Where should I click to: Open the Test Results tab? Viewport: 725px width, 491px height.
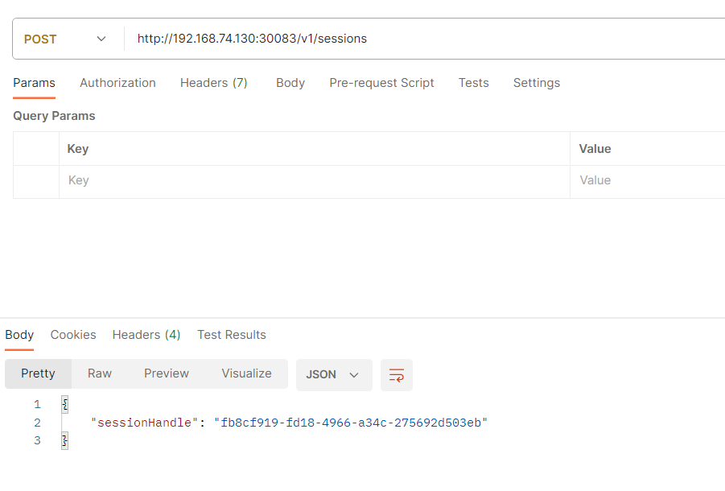point(231,335)
